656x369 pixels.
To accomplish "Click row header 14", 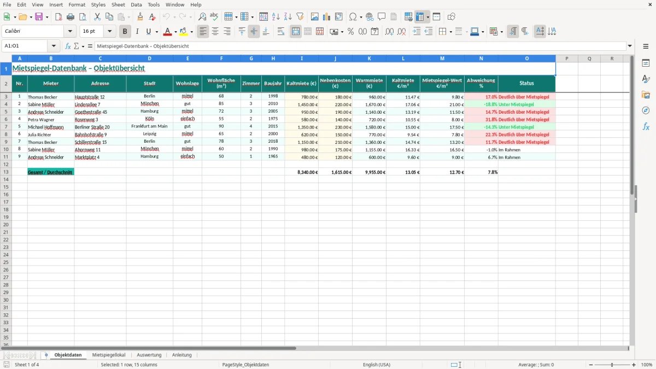I will click(x=6, y=179).
